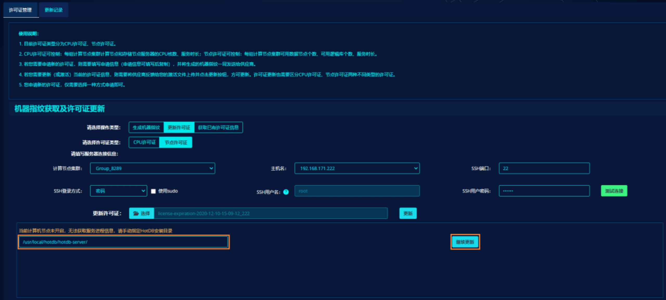Click the SSH用户密码 password field

[544, 191]
